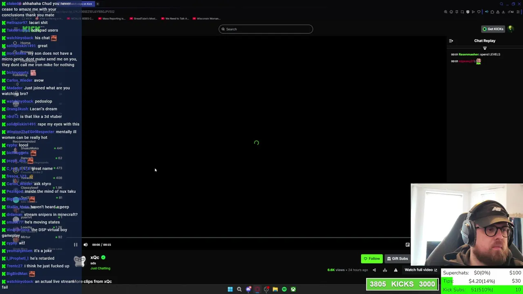The image size is (523, 294).
Task: Click the heart bookmark toolbar icon
Action: tap(479, 12)
